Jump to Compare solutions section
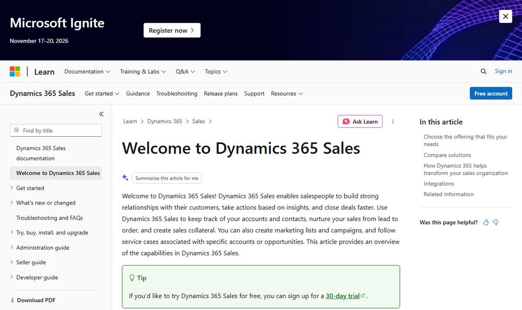 447,155
